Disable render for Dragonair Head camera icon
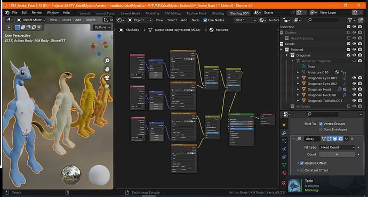Image resolution: width=368 pixels, height=197 pixels. [360, 89]
